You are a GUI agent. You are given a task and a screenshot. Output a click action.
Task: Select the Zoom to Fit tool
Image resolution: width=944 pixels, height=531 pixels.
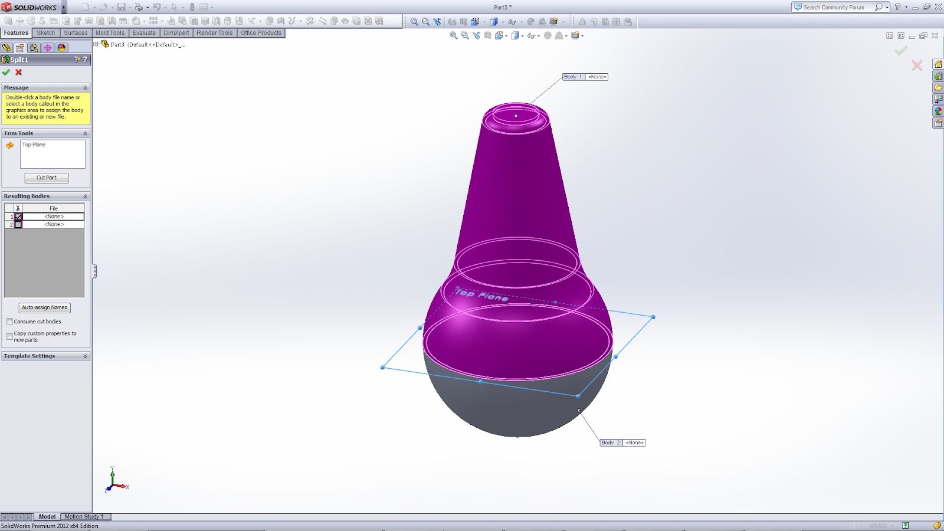coord(413,21)
